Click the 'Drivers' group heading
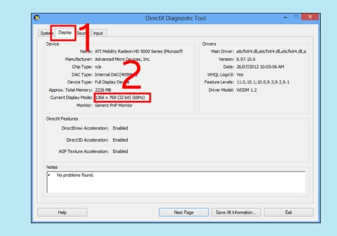The image size is (337, 236). click(x=209, y=44)
